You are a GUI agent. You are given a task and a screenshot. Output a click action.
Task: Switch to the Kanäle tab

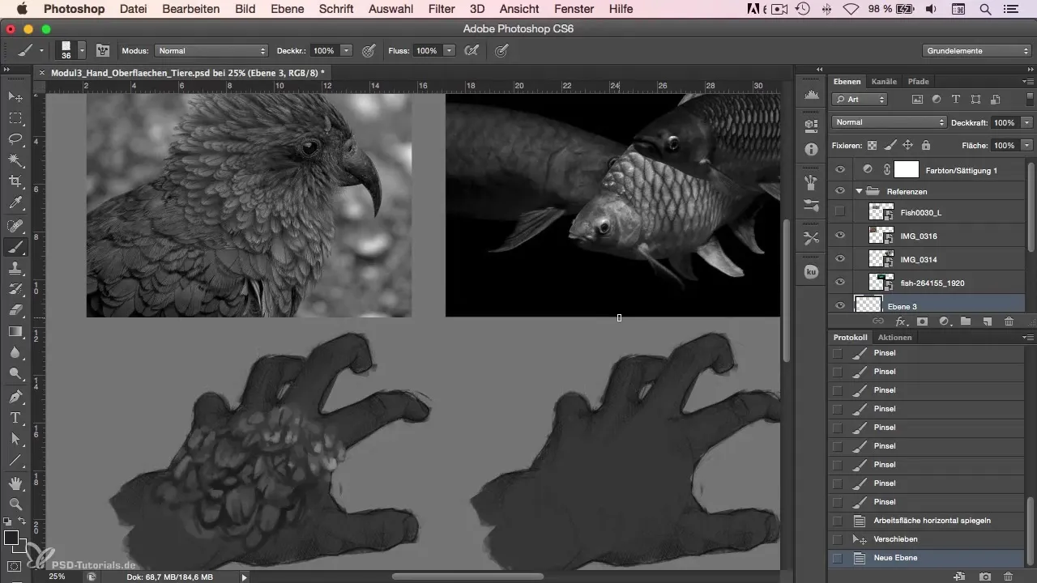coord(884,81)
